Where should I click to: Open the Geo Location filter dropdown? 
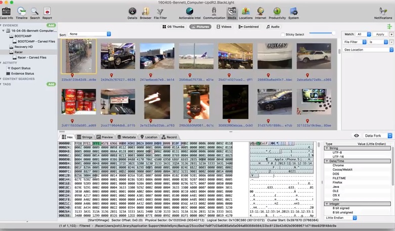368,50
